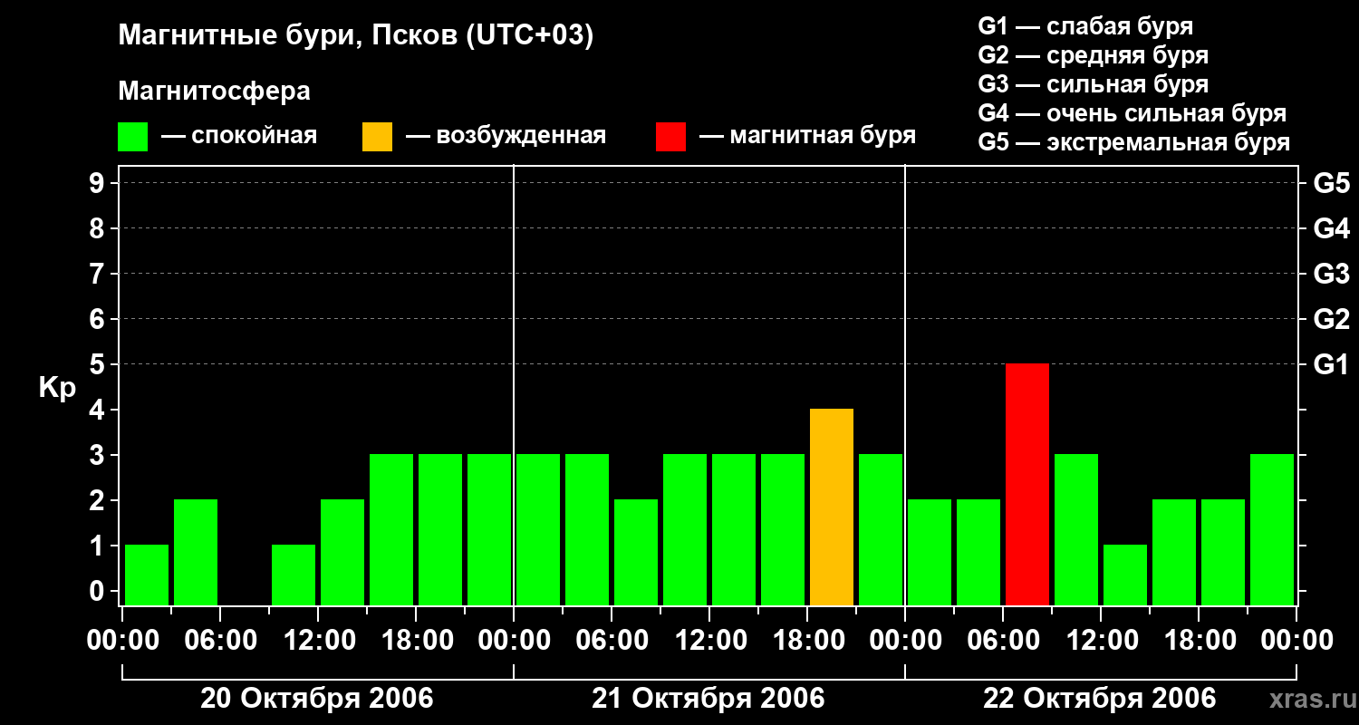This screenshot has width=1359, height=725.
Task: Click the 'G1 — слабая буря' legend line
Action: (1085, 26)
